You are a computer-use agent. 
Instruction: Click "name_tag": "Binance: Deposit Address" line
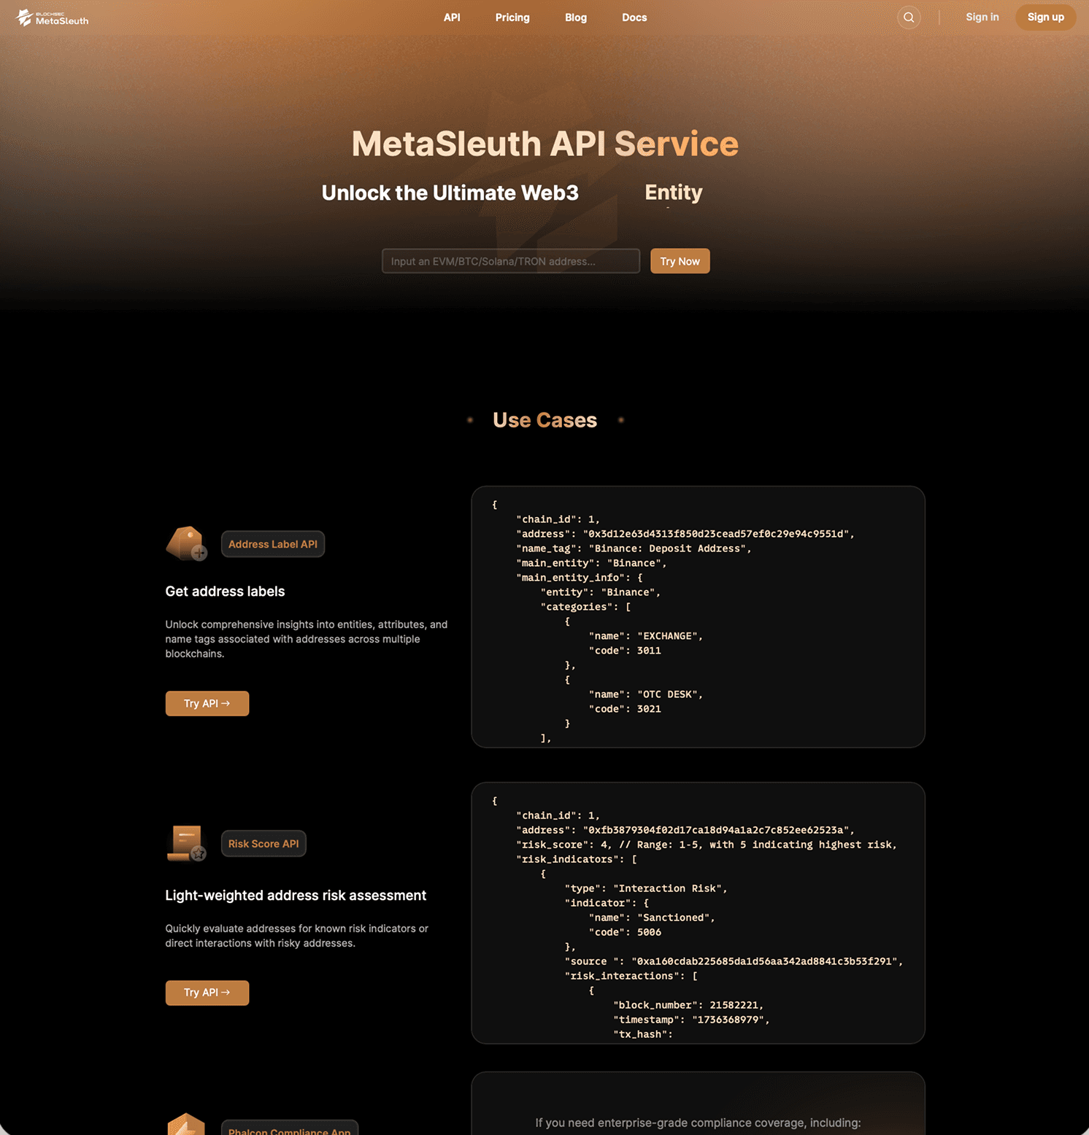click(634, 549)
